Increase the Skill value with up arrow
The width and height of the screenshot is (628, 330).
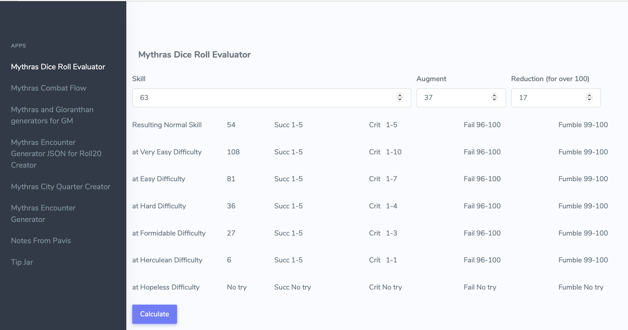click(x=400, y=95)
